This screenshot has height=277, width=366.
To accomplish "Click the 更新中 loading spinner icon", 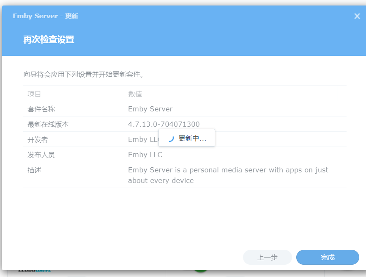I will point(171,138).
